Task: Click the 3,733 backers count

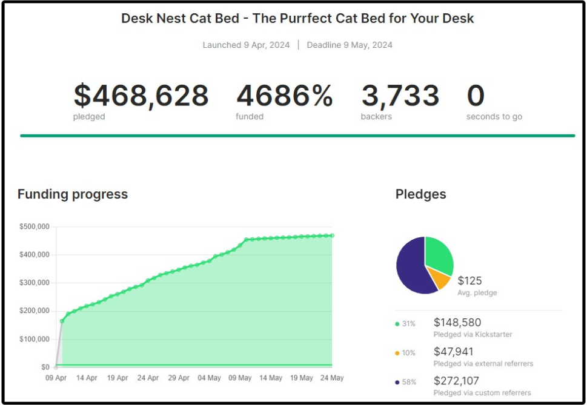Action: tap(400, 96)
